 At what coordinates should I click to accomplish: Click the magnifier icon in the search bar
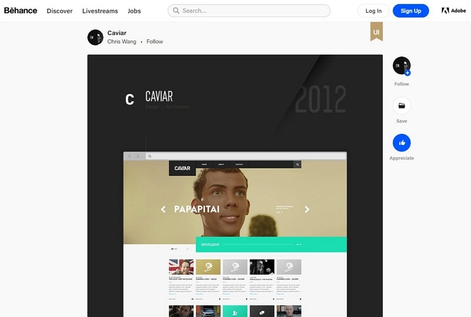tap(176, 11)
